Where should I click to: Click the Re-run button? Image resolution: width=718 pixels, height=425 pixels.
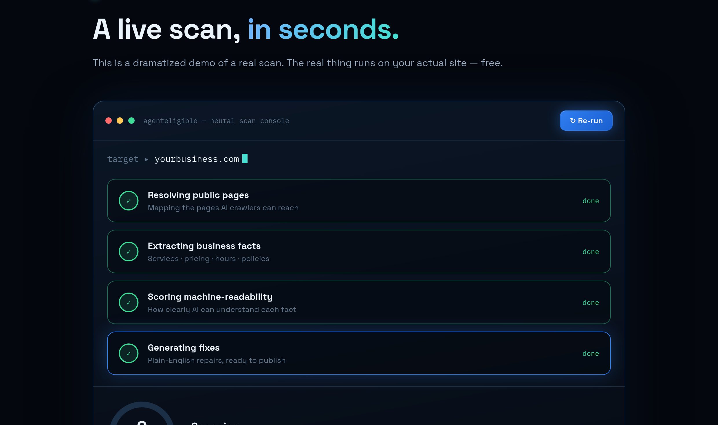coord(586,121)
